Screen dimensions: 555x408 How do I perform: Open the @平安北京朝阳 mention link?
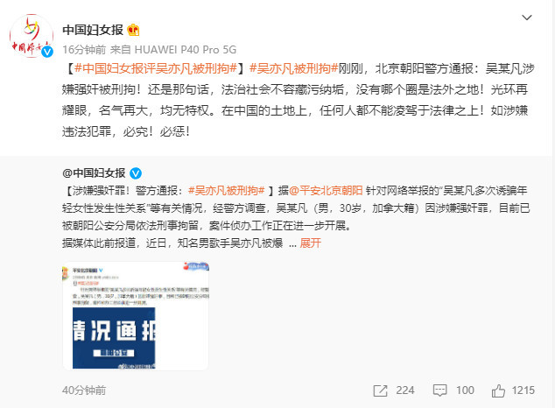click(x=326, y=191)
